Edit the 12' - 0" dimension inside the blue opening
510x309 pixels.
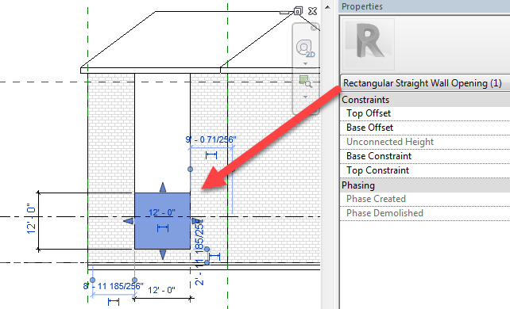tap(161, 212)
